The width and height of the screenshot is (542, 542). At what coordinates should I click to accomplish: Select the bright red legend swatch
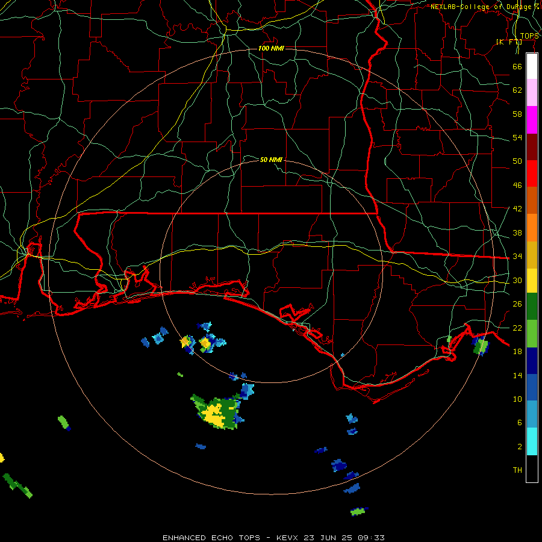point(532,173)
